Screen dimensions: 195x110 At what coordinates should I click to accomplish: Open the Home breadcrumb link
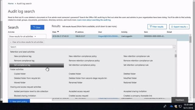pyautogui.click(x=11, y=3)
